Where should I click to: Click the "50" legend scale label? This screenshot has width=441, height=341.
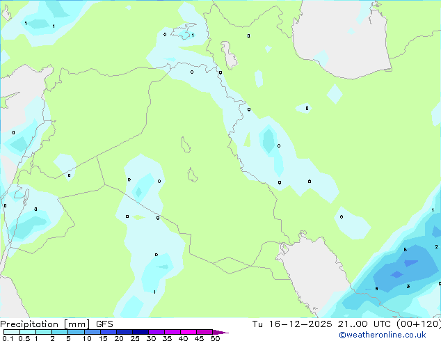[x=215, y=338]
